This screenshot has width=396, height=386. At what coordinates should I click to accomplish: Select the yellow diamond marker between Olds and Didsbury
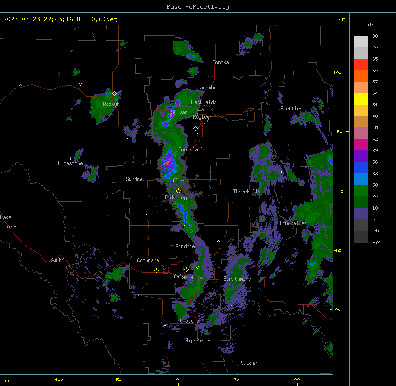pyautogui.click(x=178, y=191)
